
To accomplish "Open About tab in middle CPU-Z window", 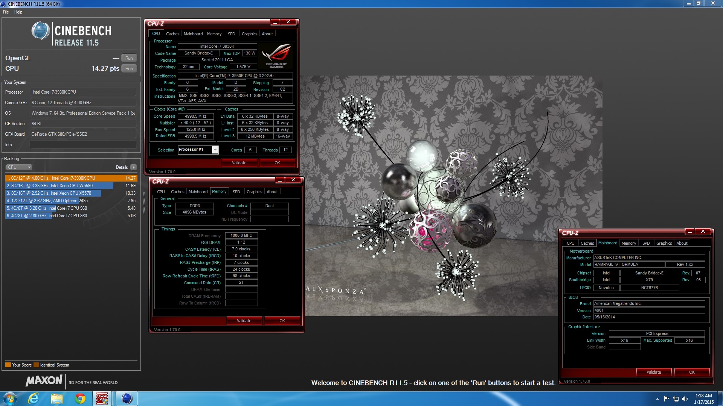I will click(x=272, y=192).
